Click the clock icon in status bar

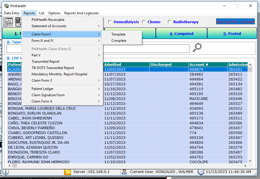201,172
